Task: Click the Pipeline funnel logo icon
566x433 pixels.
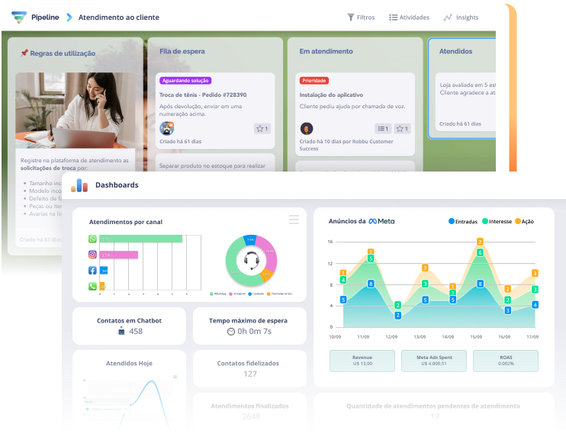Action: click(19, 17)
